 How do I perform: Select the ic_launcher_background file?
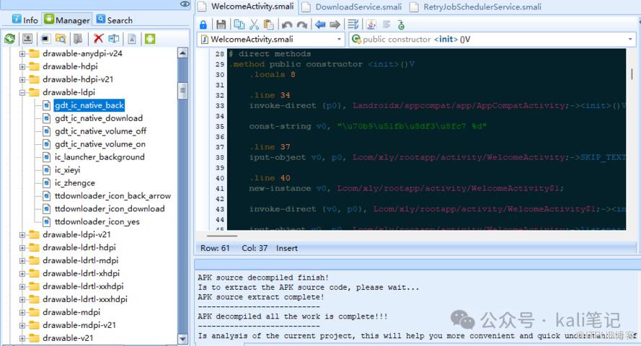(100, 156)
